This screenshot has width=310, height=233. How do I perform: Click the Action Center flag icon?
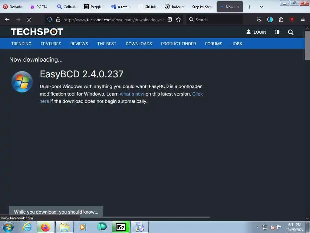click(279, 227)
